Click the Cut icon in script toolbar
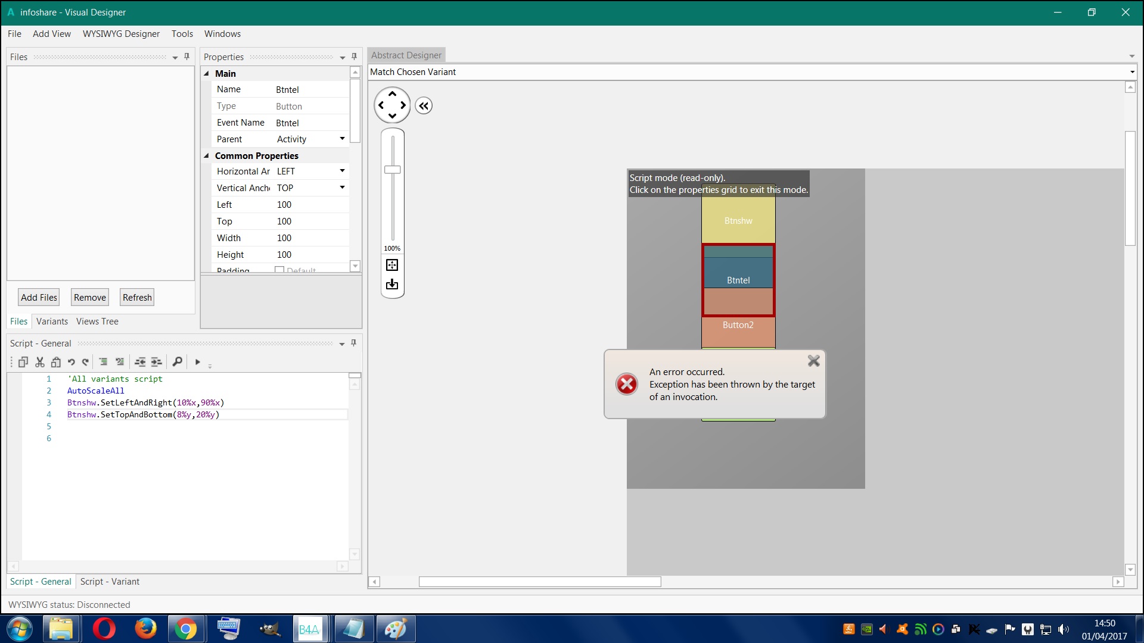This screenshot has width=1144, height=643. (x=40, y=361)
